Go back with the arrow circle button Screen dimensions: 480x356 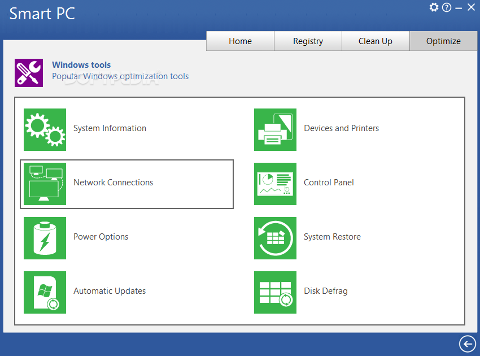click(468, 344)
